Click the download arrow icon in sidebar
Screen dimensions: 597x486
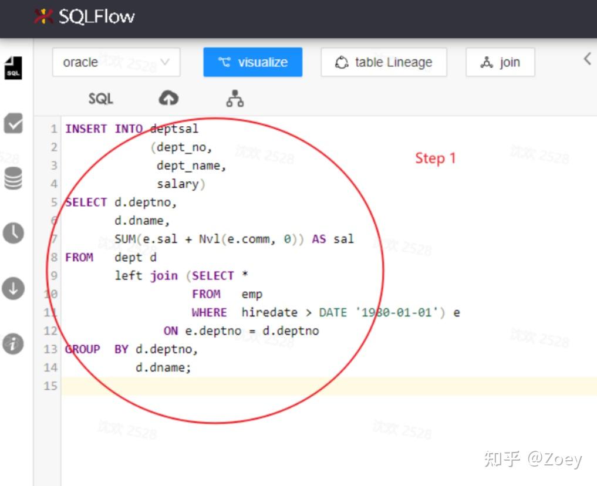pyautogui.click(x=14, y=288)
